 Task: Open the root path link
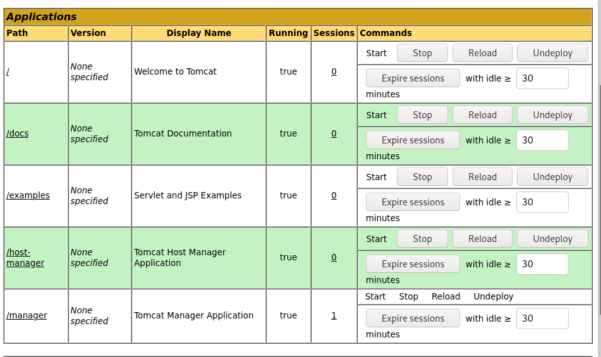[x=8, y=71]
